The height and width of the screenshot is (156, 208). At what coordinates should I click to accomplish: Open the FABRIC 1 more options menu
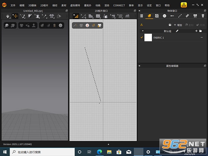coord(202,37)
